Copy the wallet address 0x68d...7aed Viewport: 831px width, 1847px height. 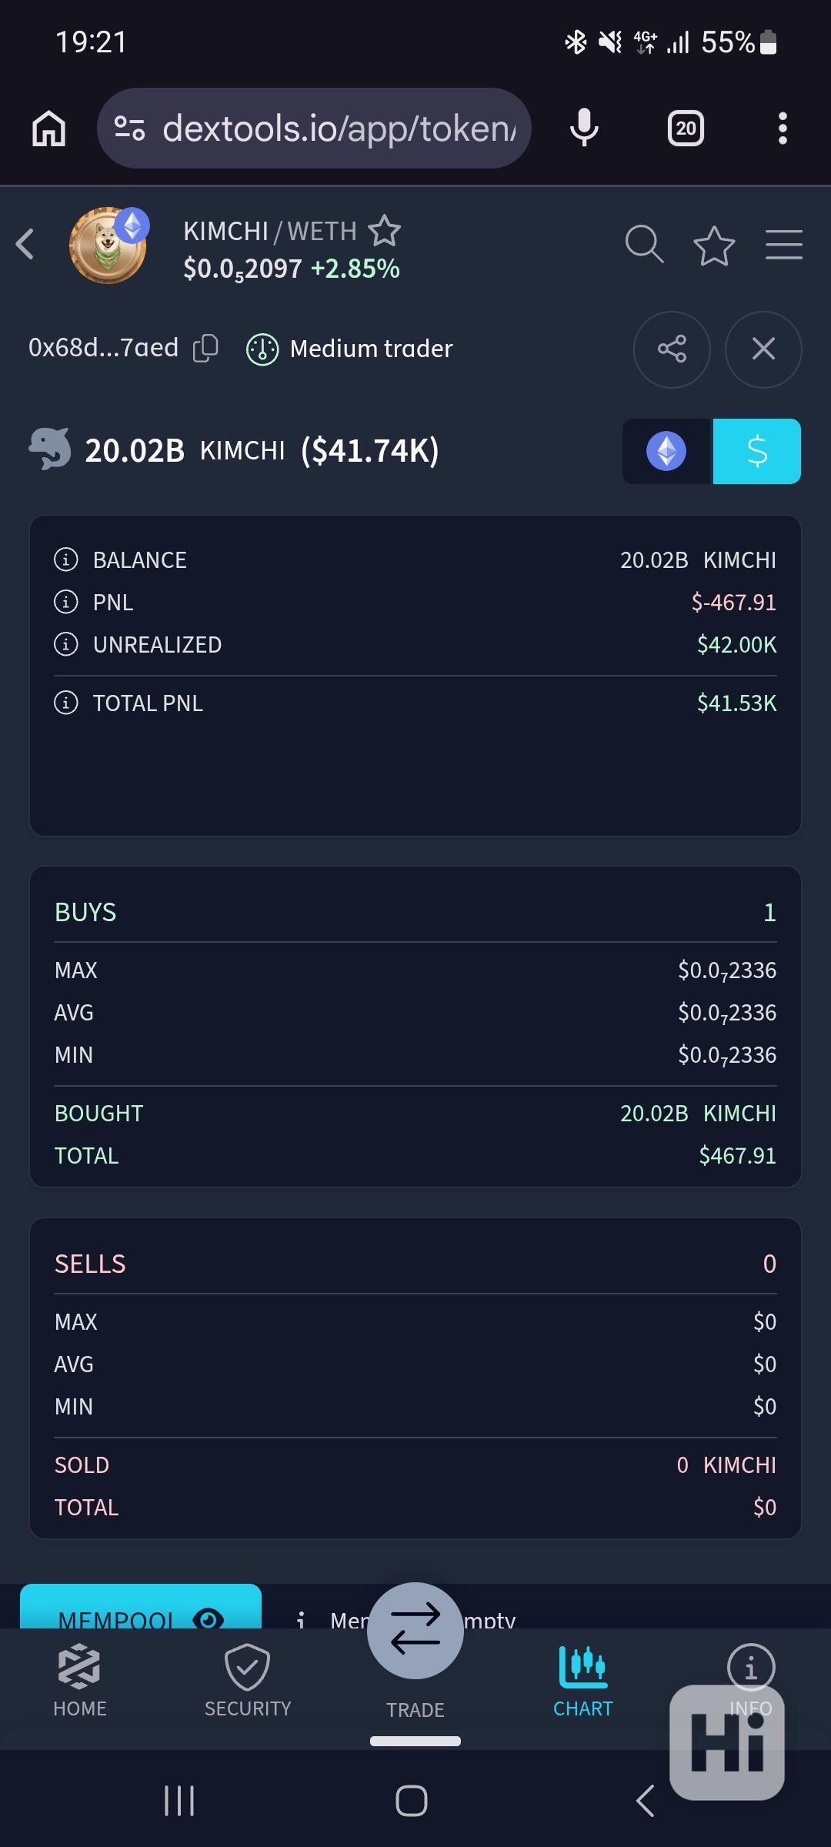[x=205, y=349]
